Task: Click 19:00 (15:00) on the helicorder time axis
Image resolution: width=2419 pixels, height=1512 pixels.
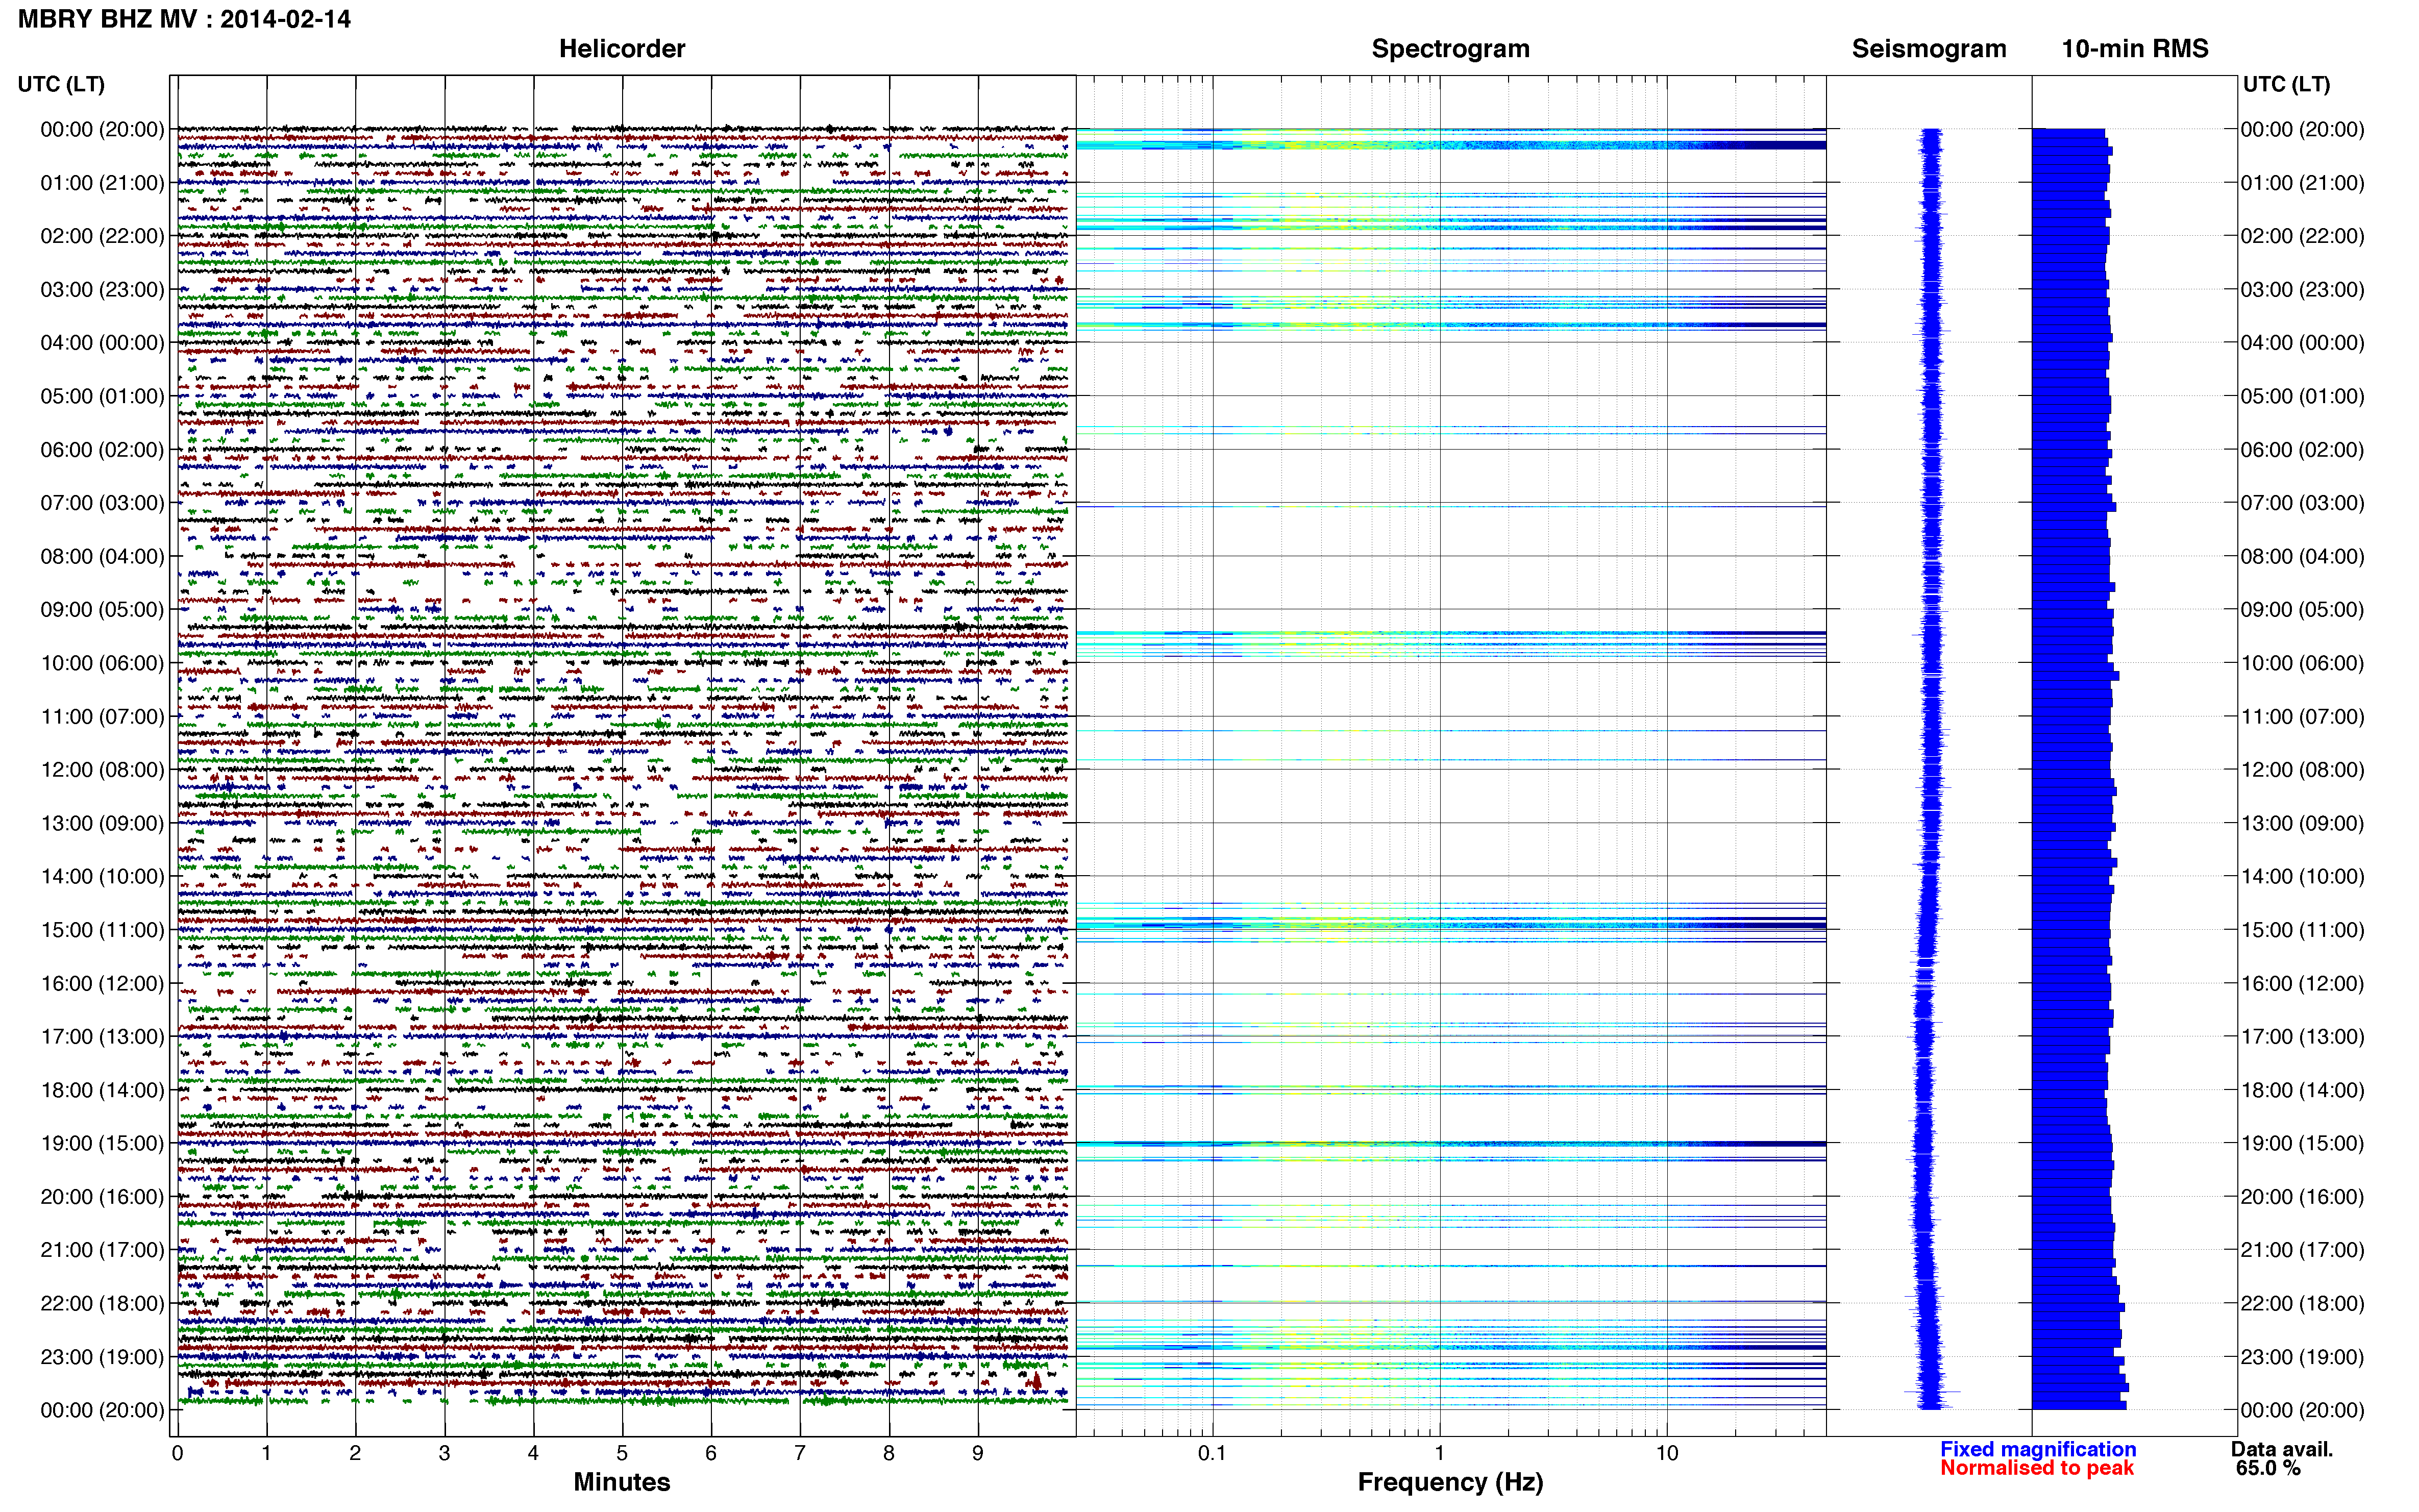Action: (102, 1143)
